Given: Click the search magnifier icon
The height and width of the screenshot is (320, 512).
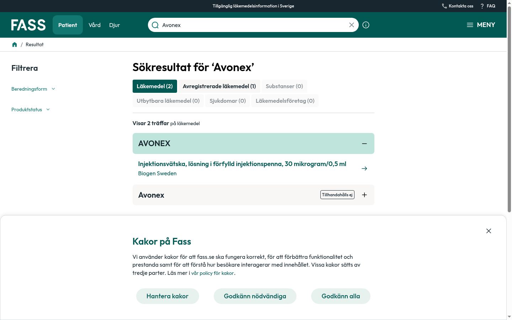Looking at the screenshot, I should pos(155,25).
